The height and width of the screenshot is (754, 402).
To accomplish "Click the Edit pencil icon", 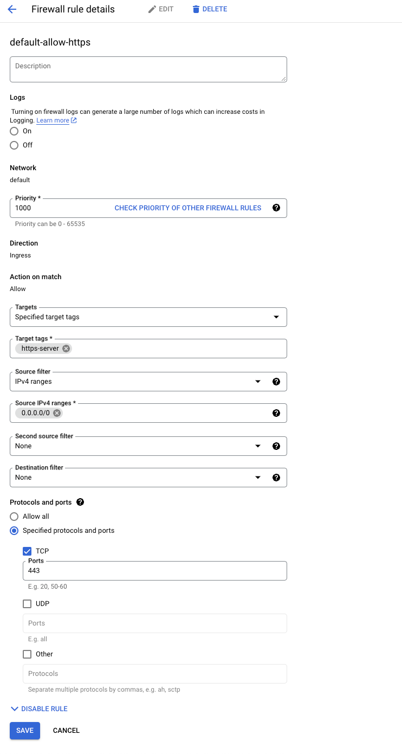I will (x=152, y=9).
